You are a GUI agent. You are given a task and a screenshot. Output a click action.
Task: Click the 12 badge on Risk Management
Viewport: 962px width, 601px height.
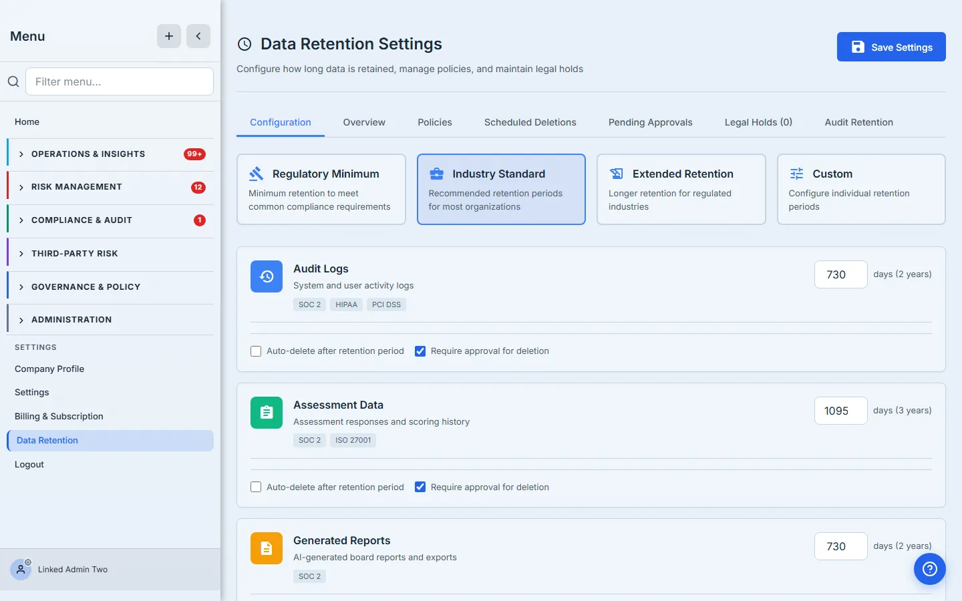click(x=198, y=187)
